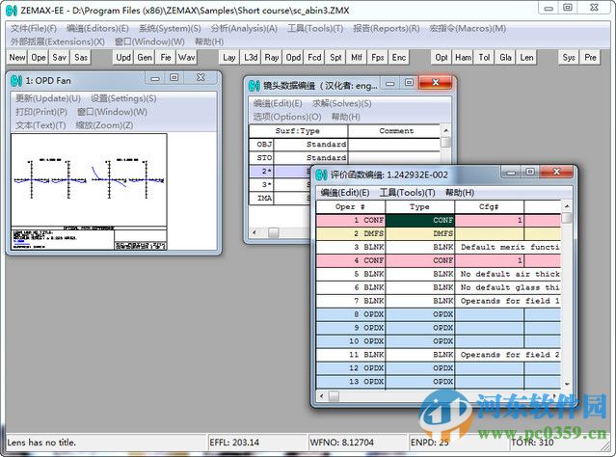Open General settings with Gen button
Image resolution: width=616 pixels, height=457 pixels.
pyautogui.click(x=145, y=58)
